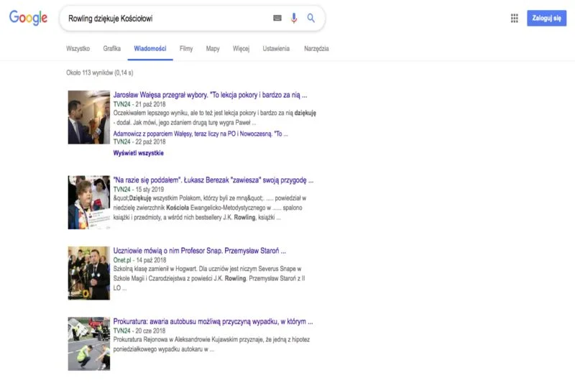
Task: Click 'Onet.pl - 14 paź 2018' source line
Action: (x=139, y=260)
